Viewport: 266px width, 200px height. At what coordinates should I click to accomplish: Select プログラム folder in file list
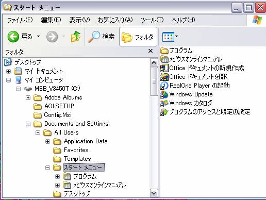176,51
